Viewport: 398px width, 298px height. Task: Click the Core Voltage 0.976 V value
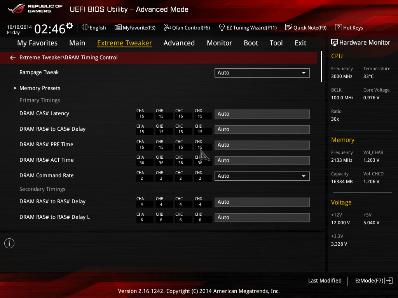[371, 98]
